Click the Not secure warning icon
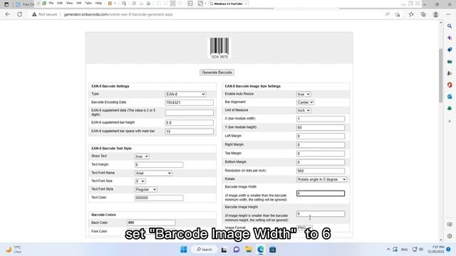Viewport: 456px width, 256px height. click(x=34, y=14)
